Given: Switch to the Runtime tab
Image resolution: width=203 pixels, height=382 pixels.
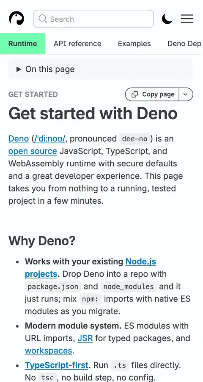Looking at the screenshot, I should click(23, 44).
